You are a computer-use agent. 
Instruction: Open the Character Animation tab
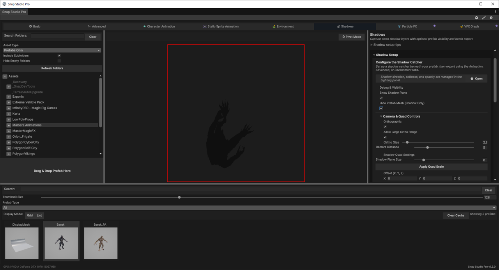pos(159,26)
